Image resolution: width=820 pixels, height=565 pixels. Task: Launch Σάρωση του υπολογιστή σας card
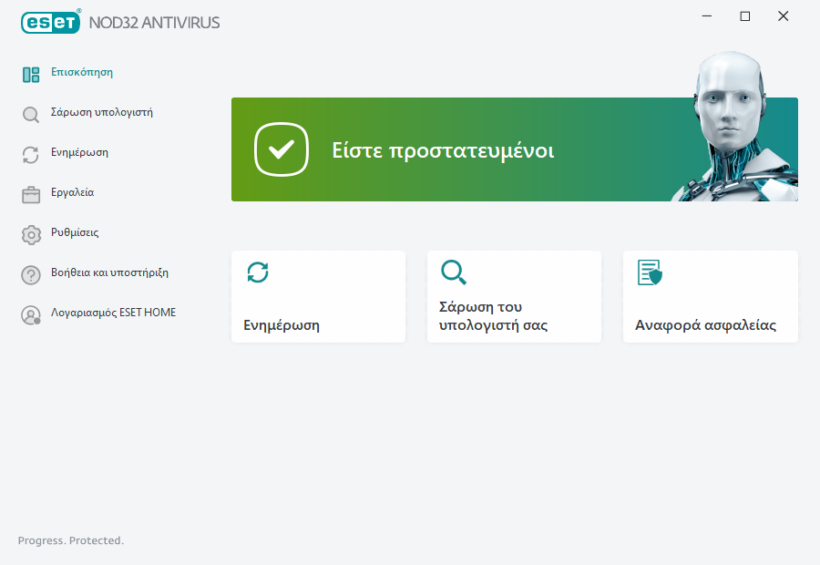pos(514,296)
